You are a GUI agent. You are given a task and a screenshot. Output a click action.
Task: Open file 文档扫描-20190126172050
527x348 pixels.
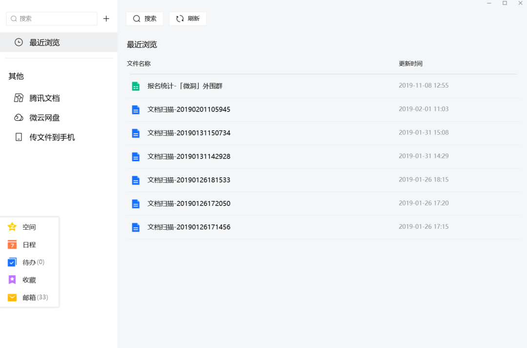pos(189,203)
